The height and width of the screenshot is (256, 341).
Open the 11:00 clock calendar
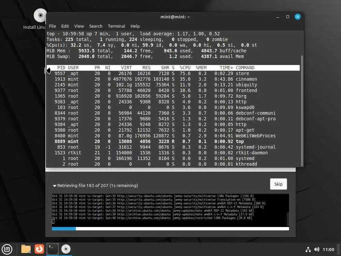pyautogui.click(x=328, y=249)
